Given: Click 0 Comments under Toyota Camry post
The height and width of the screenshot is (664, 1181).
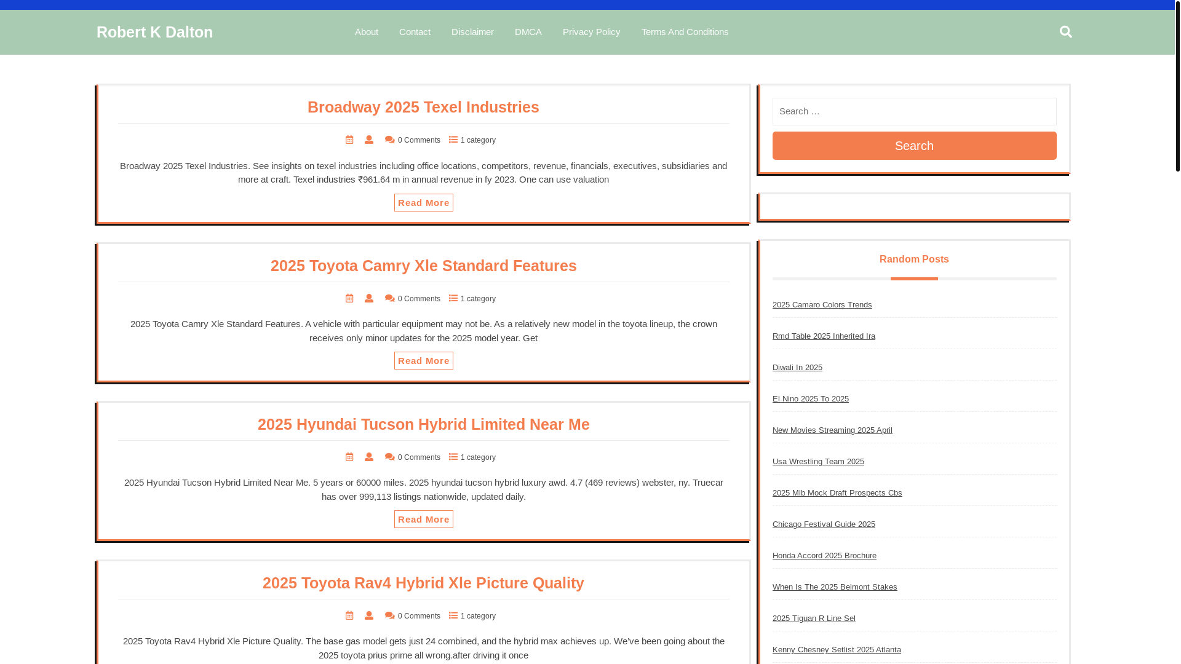Looking at the screenshot, I should click(419, 299).
